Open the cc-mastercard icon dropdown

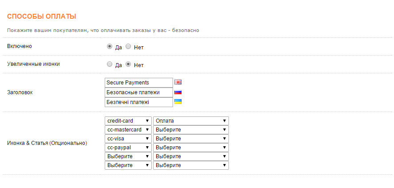[128, 130]
